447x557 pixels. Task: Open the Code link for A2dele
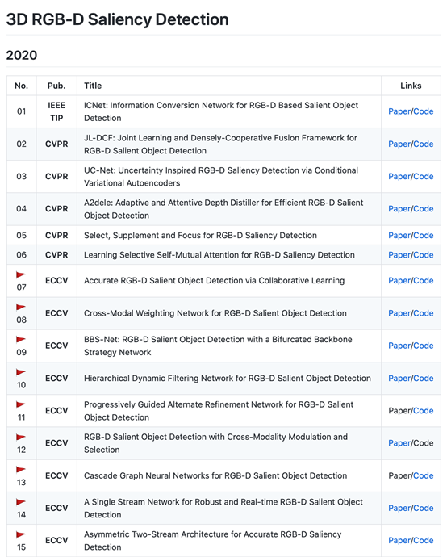click(x=424, y=209)
